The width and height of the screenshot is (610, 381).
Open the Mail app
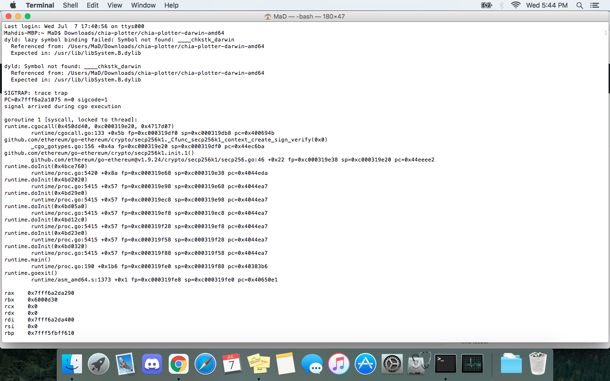pos(125,363)
